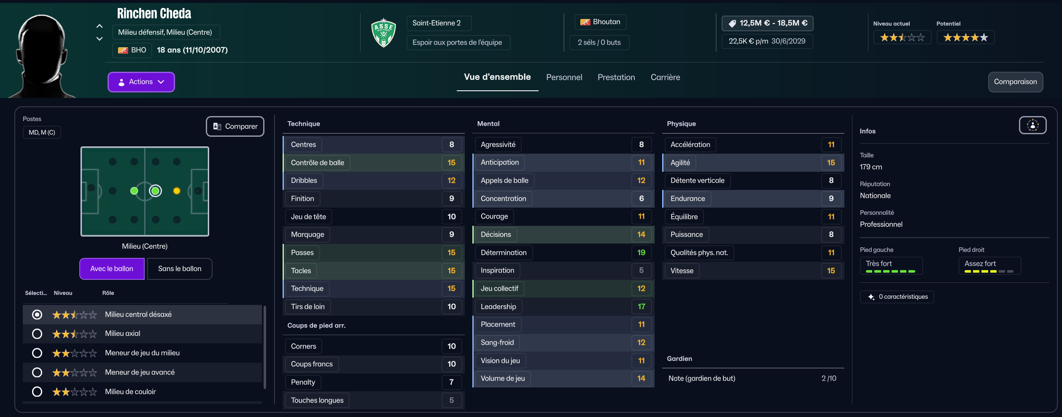1062x417 pixels.
Task: Click the Pied gauche strength bar
Action: (x=890, y=271)
